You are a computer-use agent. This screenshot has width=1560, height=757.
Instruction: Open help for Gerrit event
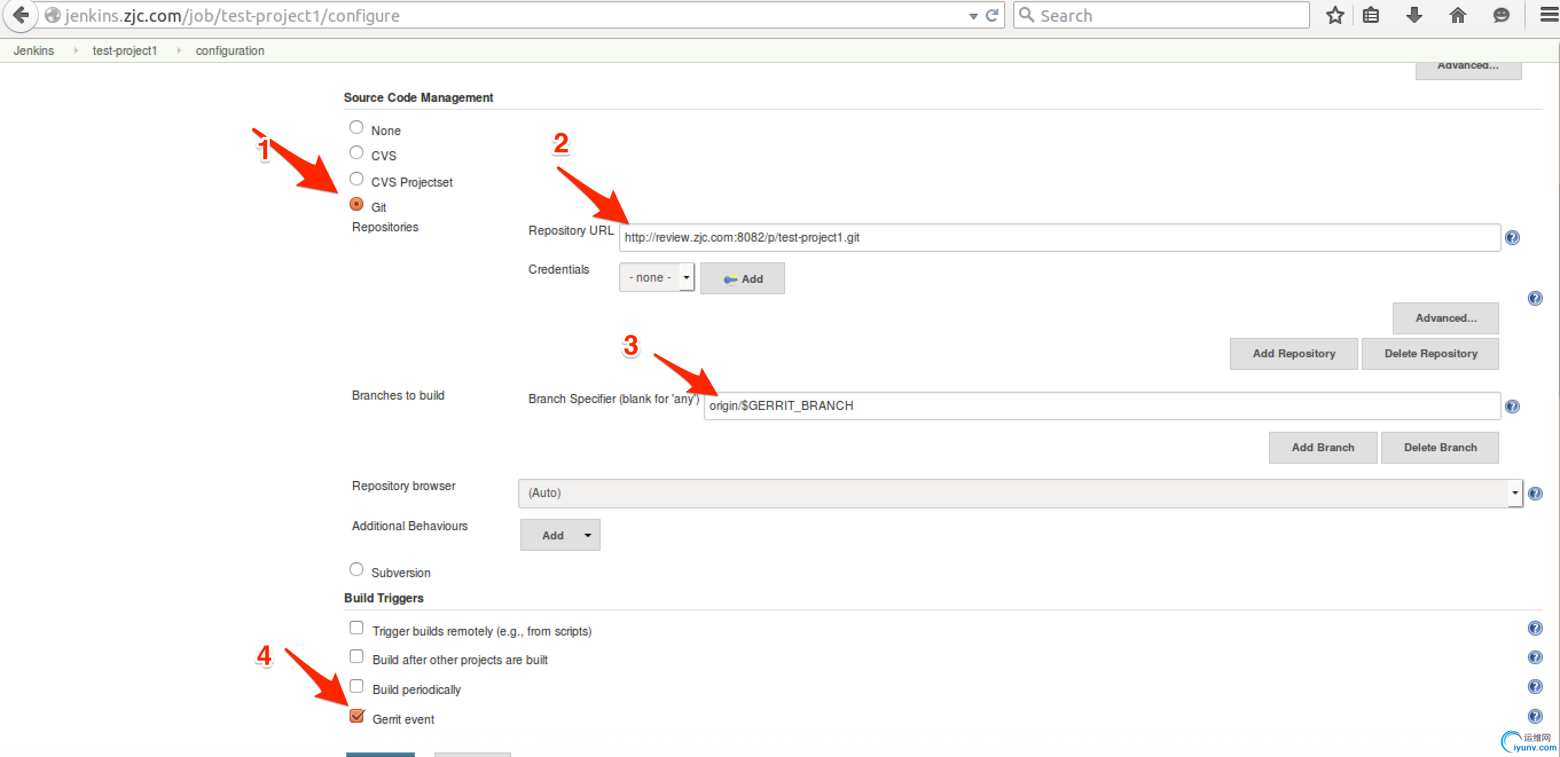pyautogui.click(x=1535, y=716)
